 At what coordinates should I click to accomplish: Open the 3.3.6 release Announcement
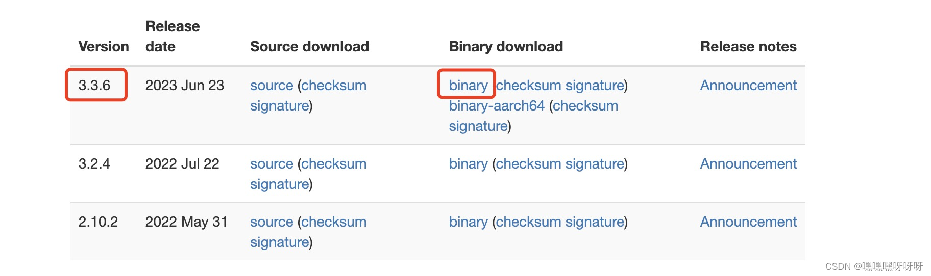(x=748, y=86)
